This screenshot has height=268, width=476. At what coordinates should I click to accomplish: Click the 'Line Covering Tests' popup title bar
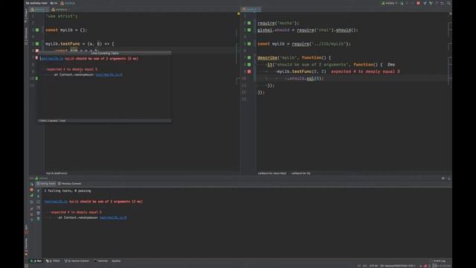(x=105, y=53)
